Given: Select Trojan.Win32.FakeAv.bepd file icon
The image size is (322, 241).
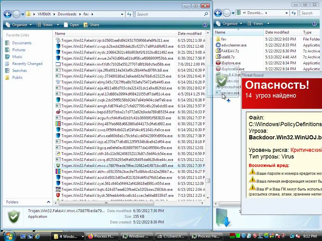Looking at the screenshot, I should (58, 112).
